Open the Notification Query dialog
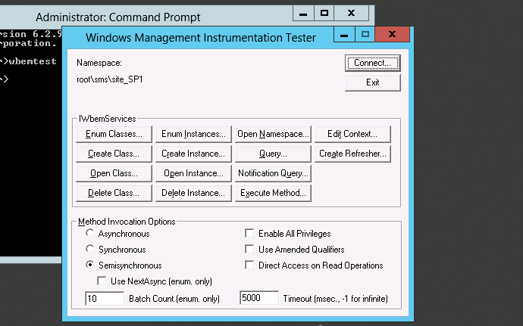 click(273, 173)
